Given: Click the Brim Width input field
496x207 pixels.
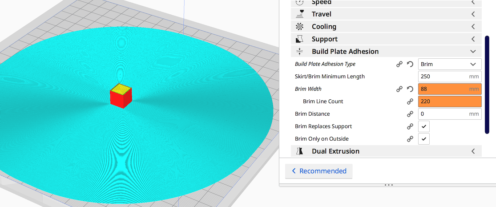Looking at the screenshot, I should pos(450,89).
